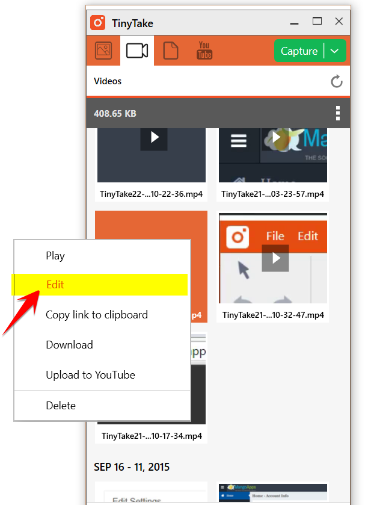Play the TinyTake21-...03-23-57.mp4 video

click(275, 137)
